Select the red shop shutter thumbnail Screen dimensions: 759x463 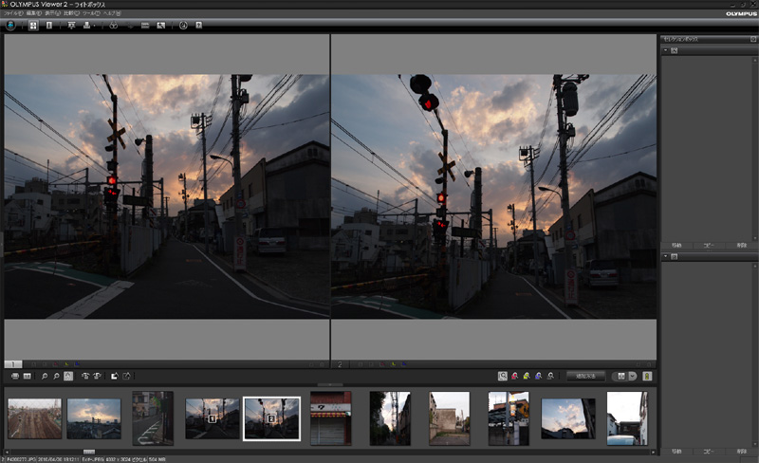[330, 417]
